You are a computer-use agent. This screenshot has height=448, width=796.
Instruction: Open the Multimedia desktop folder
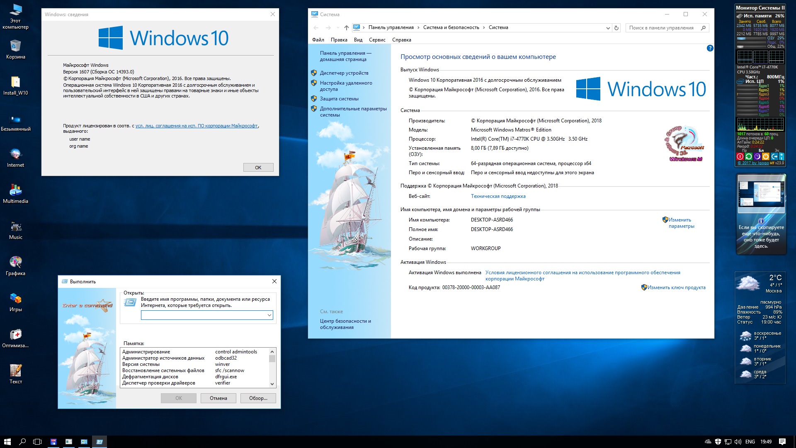tap(15, 190)
